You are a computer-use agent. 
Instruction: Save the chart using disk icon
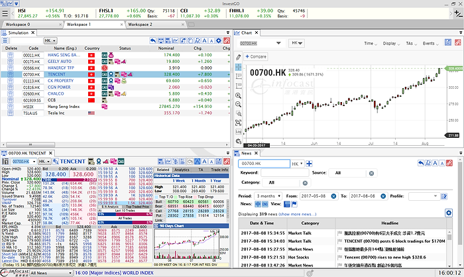pyautogui.click(x=448, y=42)
